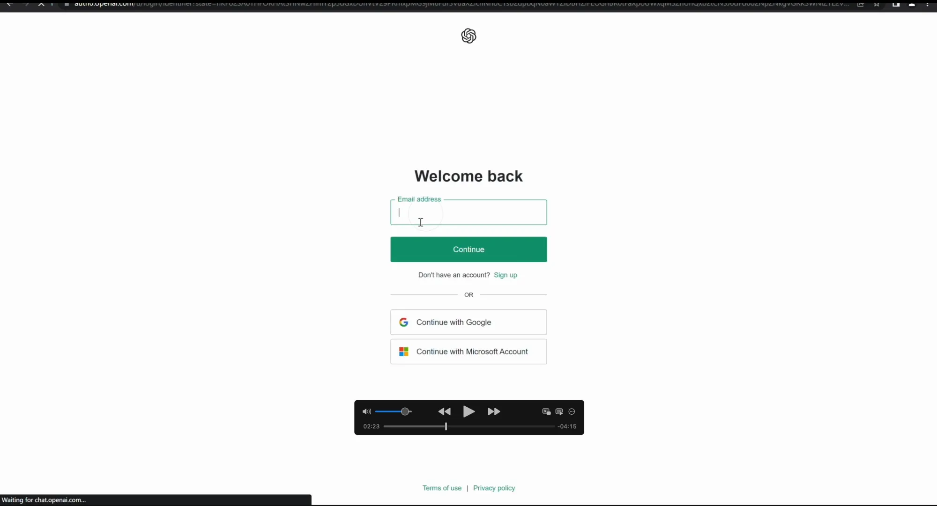Image resolution: width=937 pixels, height=506 pixels.
Task: Open picture-in-picture from the video controls
Action: pyautogui.click(x=545, y=411)
